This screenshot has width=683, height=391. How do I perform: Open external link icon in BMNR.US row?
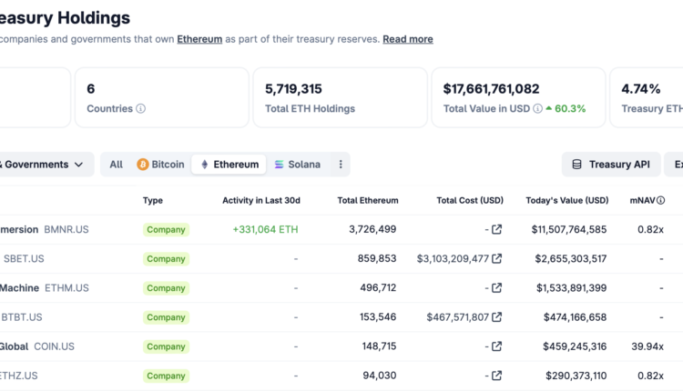496,230
